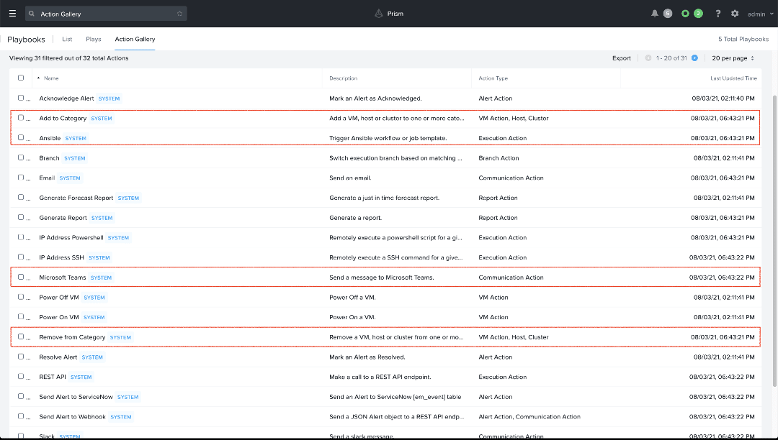Screen dimensions: 778x440
Task: Check the Power Off VM checkbox
Action: 21,297
